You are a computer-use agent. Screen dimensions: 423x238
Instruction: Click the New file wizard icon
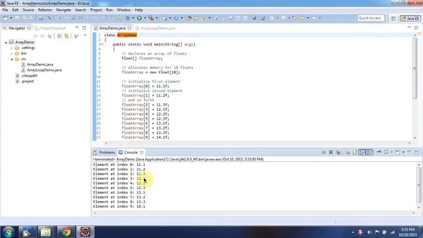tap(5, 18)
